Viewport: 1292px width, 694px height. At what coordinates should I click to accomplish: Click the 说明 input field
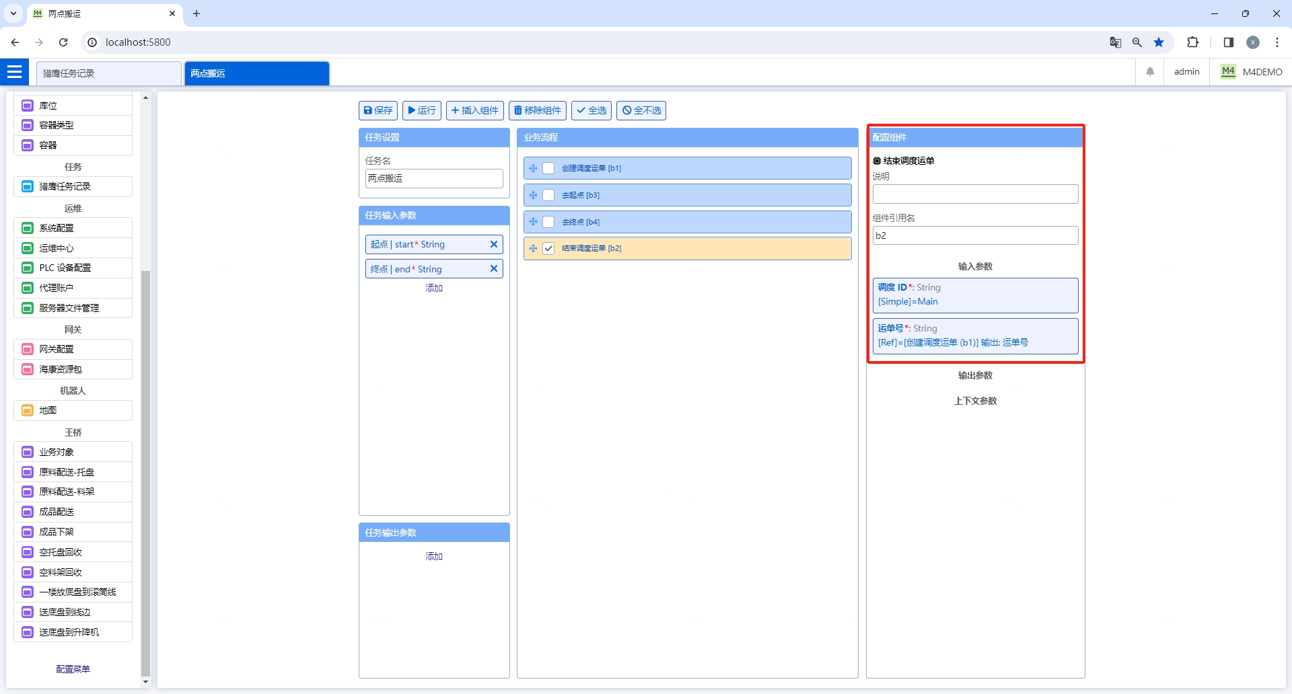pyautogui.click(x=975, y=194)
